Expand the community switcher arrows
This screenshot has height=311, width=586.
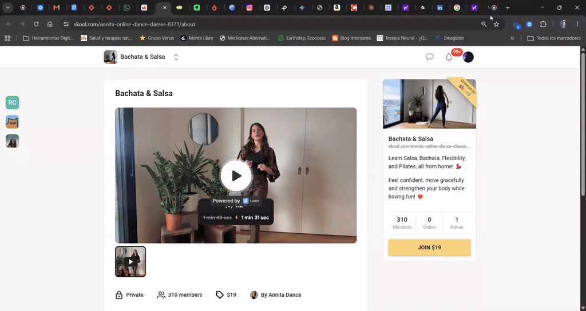[176, 57]
